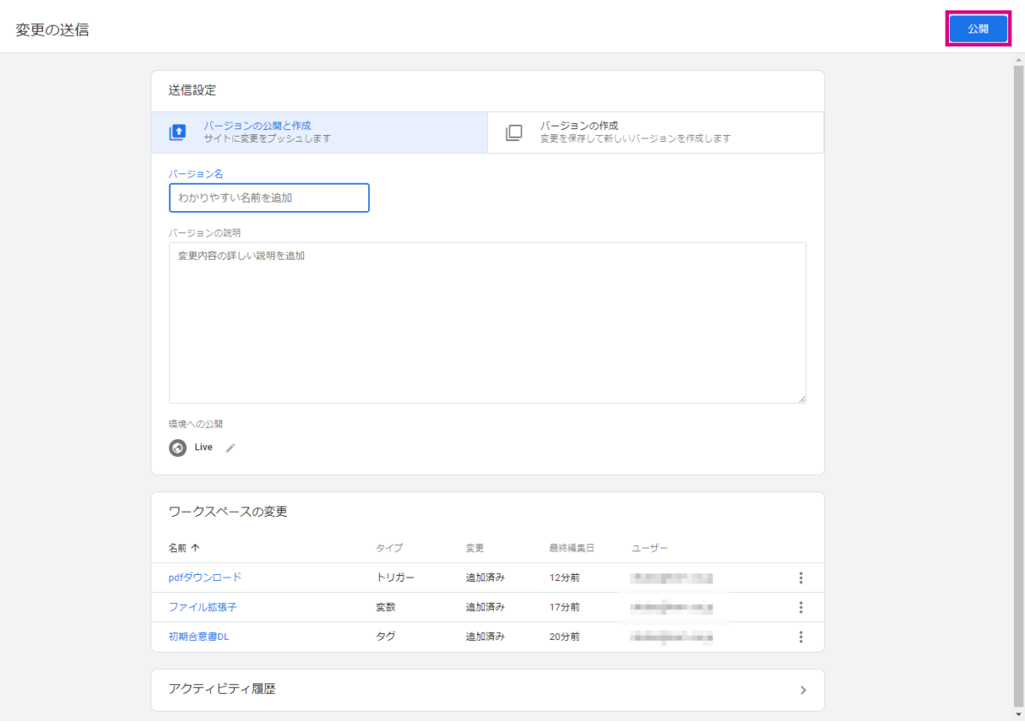
Task: Open the 初期合意書DL tag link
Action: (199, 636)
